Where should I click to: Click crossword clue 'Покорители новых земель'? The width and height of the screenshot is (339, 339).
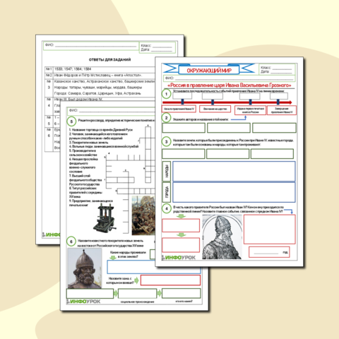[x=88, y=143]
